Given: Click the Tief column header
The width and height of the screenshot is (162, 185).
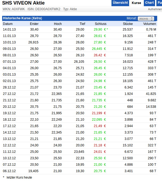Looking at the screenshot, I should point(82,24).
